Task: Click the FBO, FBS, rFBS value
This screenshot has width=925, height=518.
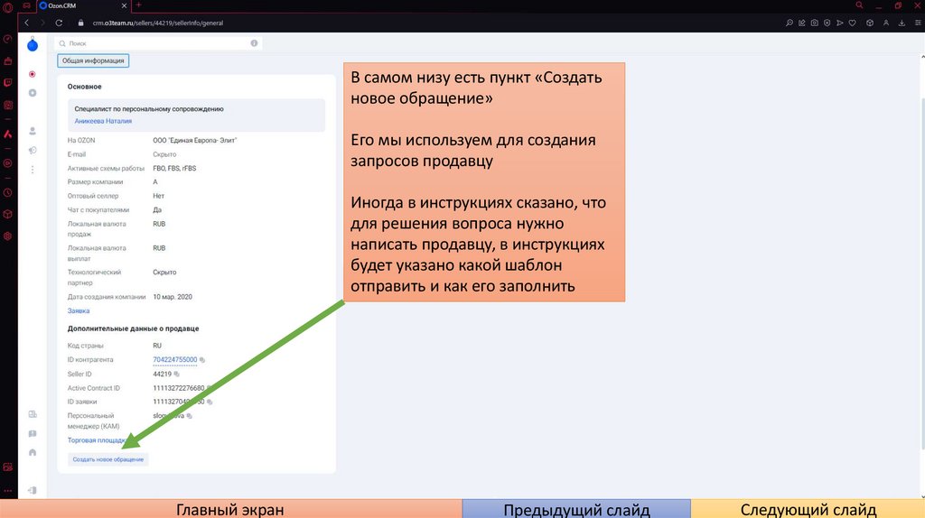Action: click(174, 168)
